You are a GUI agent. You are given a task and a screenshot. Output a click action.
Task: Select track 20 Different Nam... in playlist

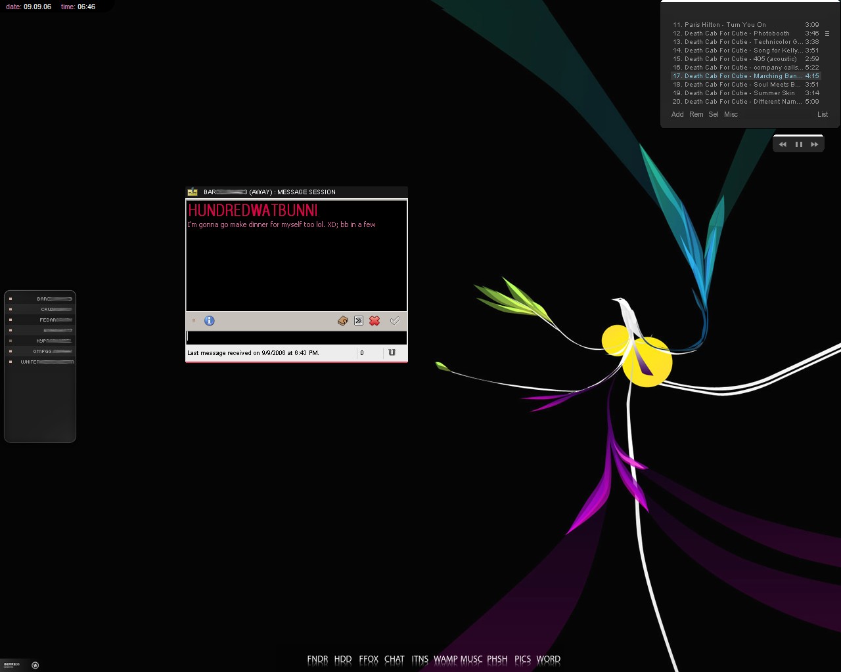(746, 102)
